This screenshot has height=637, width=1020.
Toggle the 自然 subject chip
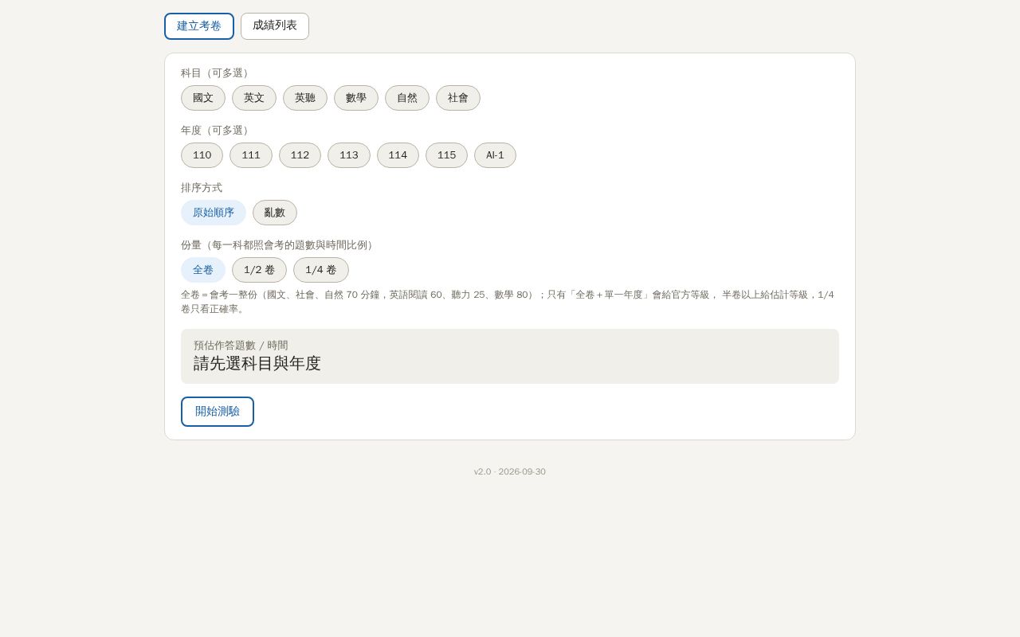(407, 98)
